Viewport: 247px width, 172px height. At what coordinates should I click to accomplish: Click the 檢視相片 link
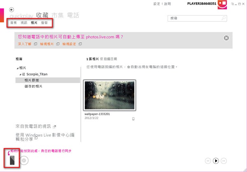coord(47,44)
